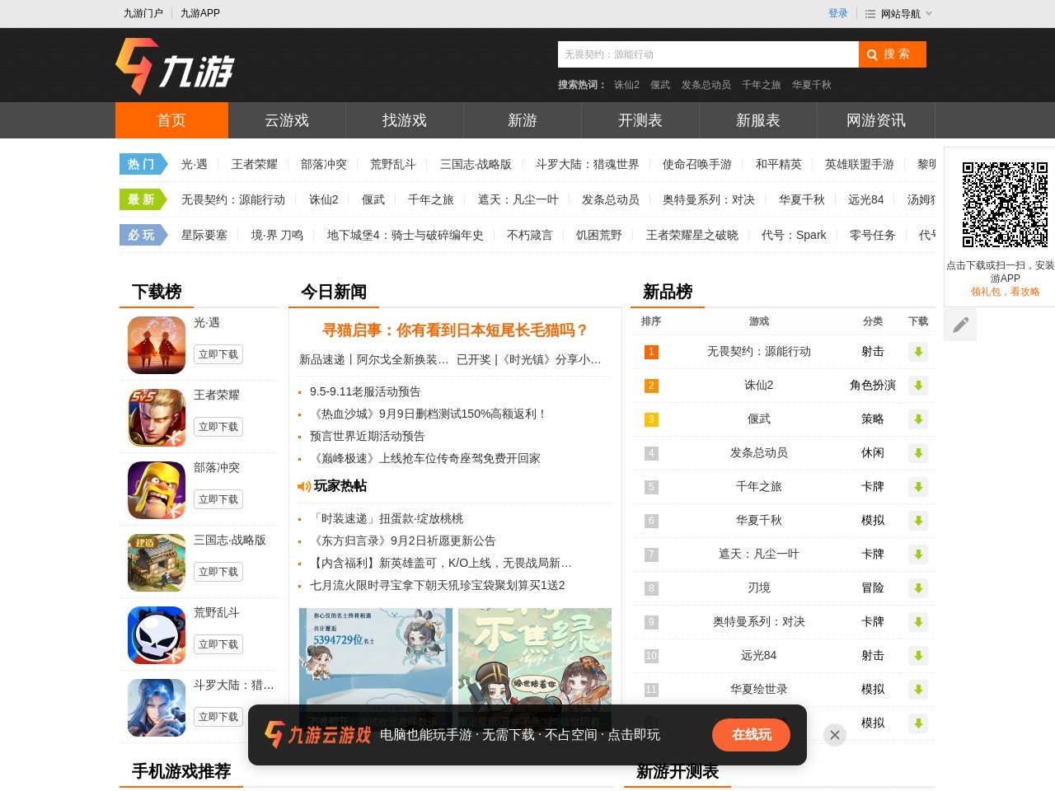
Task: Click the download arrow in 千年之旅 row
Action: [x=918, y=487]
